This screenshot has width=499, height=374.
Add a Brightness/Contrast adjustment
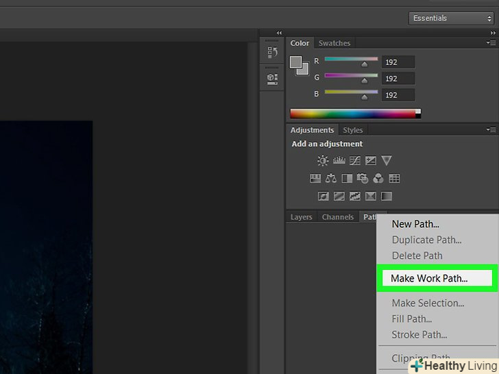[x=323, y=161]
